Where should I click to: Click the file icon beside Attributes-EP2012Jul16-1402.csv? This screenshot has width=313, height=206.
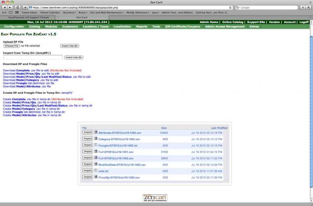pyautogui.click(x=96, y=132)
